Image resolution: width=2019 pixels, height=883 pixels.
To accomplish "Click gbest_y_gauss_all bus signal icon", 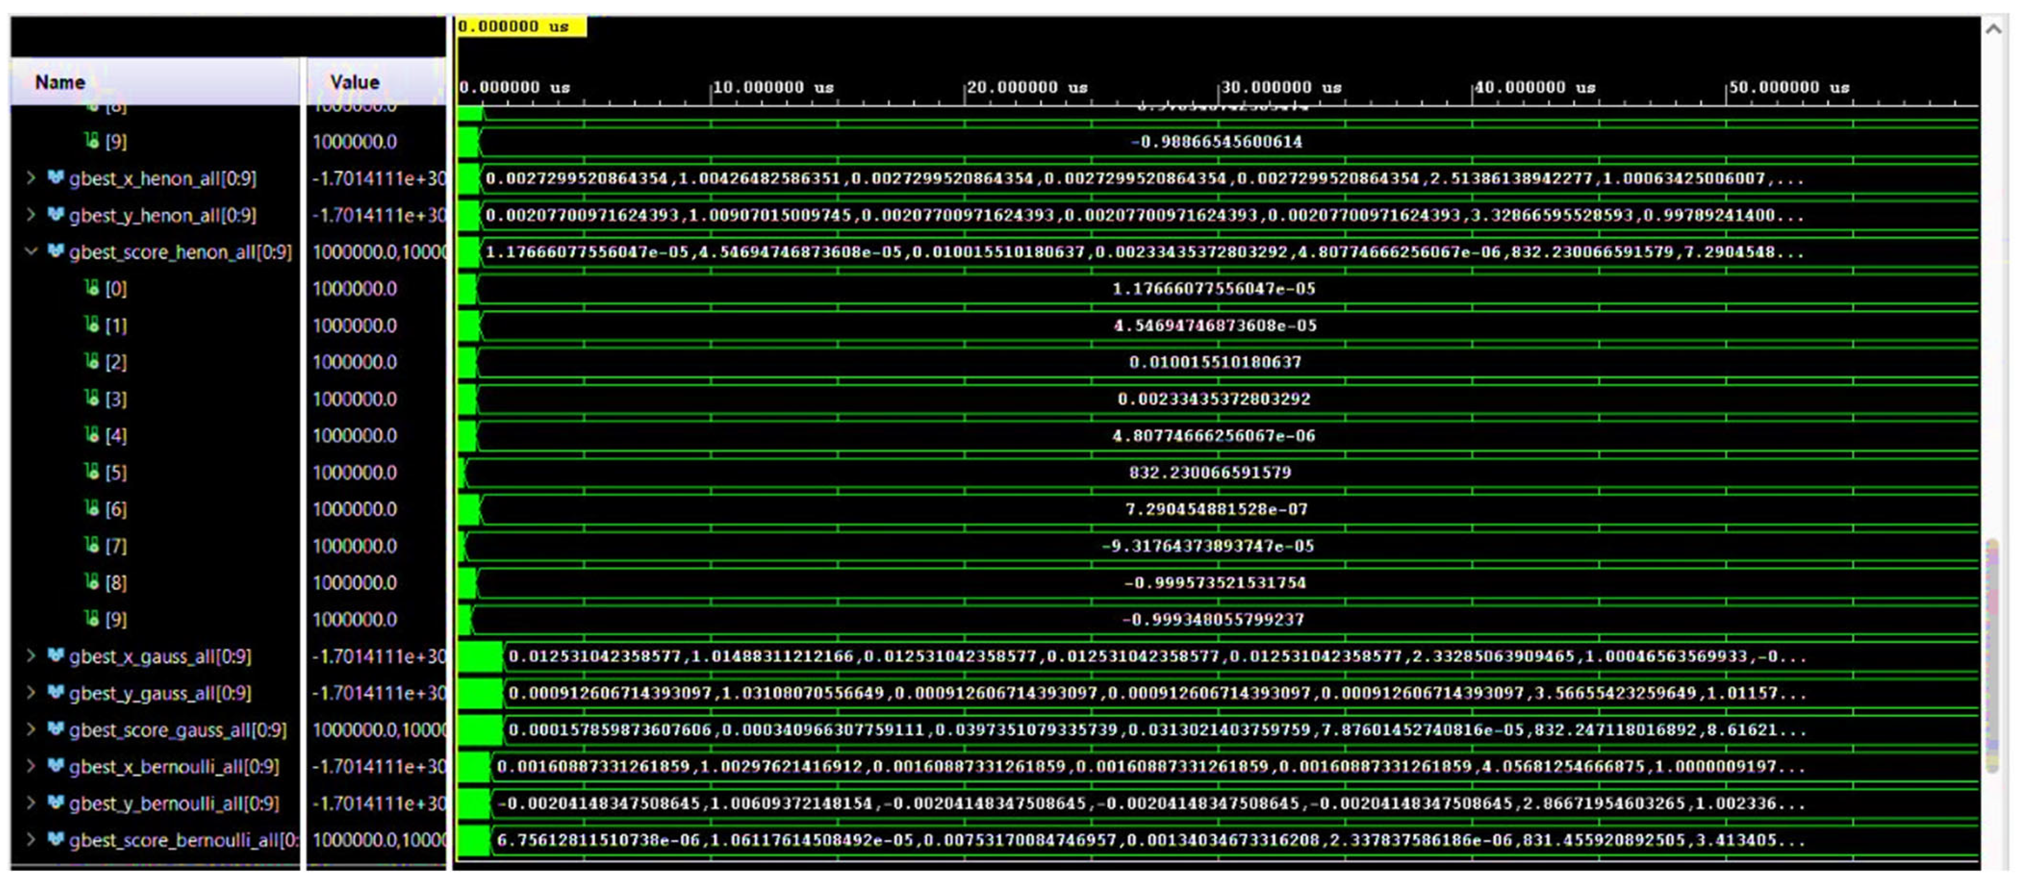I will (x=55, y=692).
